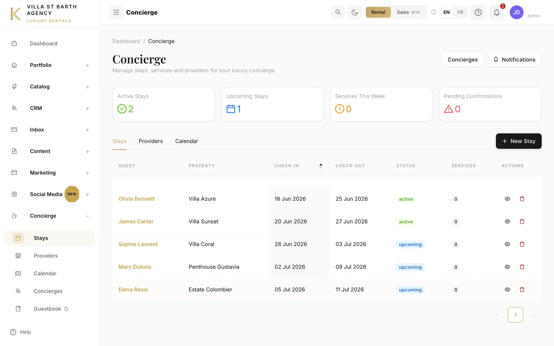Expand the CRM menu
Screen dimensions: 554x346
[x=88, y=108]
